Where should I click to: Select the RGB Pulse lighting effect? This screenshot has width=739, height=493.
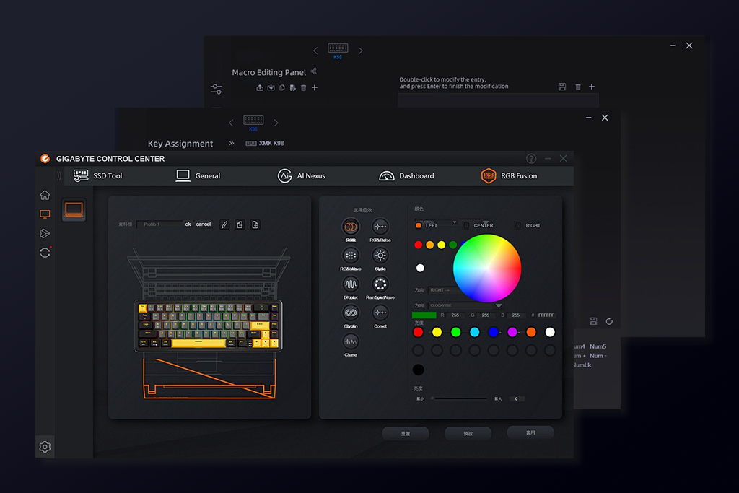[380, 227]
